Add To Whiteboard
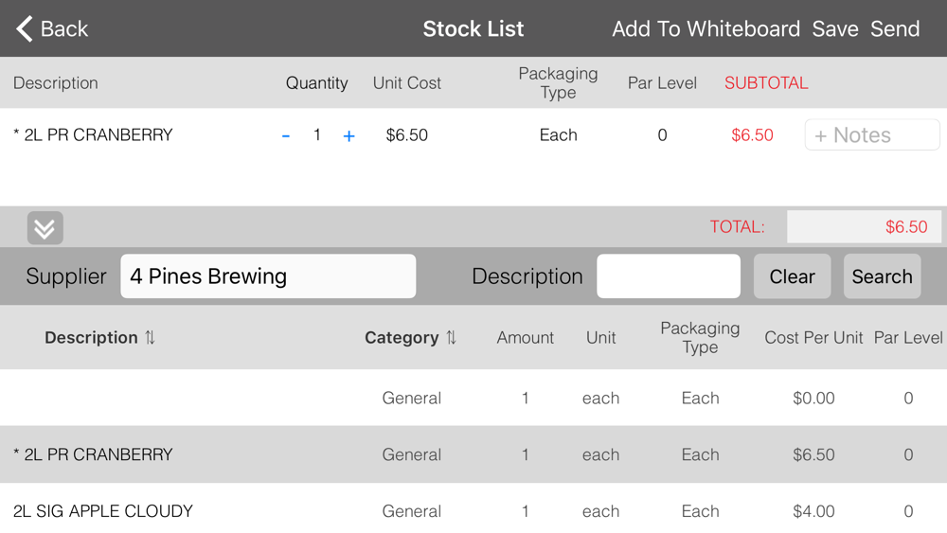 pos(706,28)
